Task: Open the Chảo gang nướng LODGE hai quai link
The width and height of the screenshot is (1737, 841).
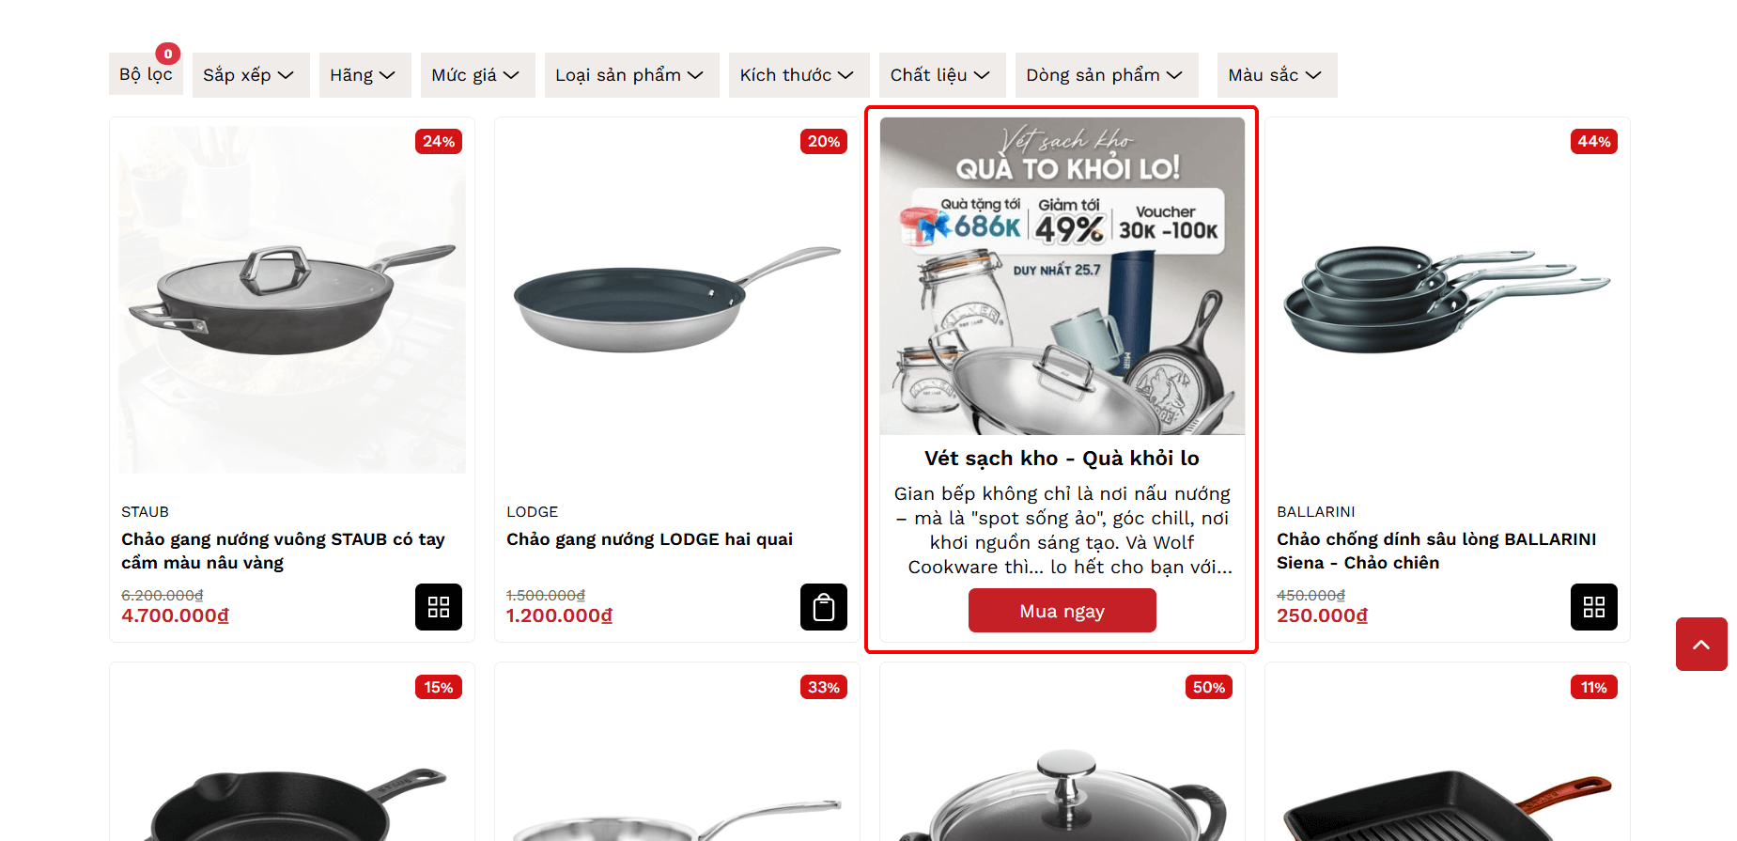Action: 649,539
